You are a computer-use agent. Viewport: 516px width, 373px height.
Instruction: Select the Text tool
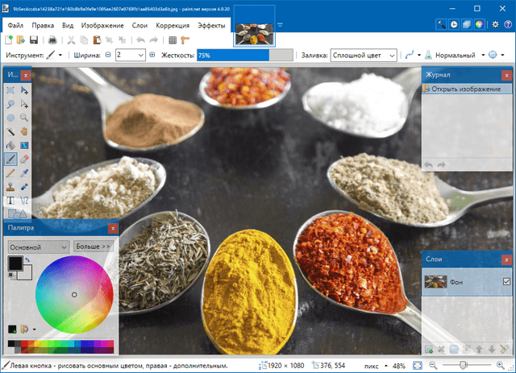[10, 200]
